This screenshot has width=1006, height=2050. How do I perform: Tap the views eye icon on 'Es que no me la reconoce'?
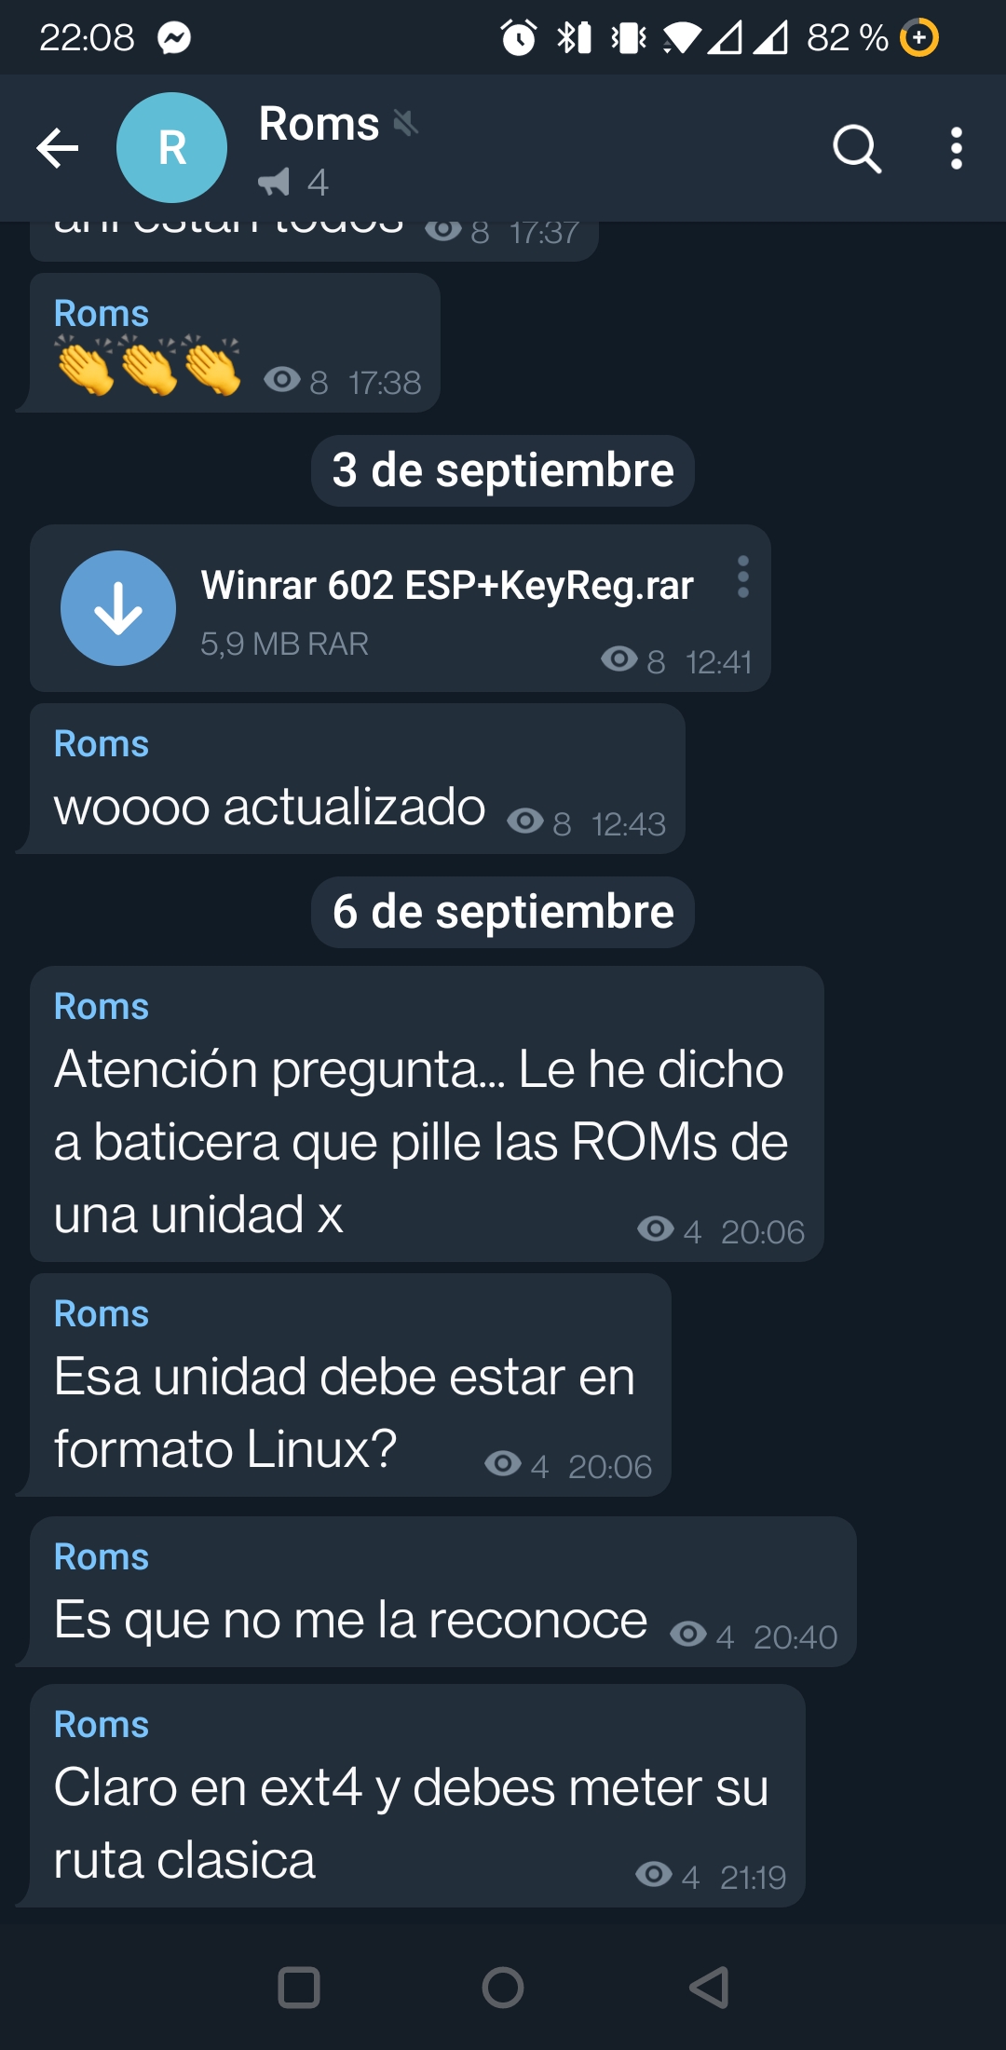coord(688,1634)
